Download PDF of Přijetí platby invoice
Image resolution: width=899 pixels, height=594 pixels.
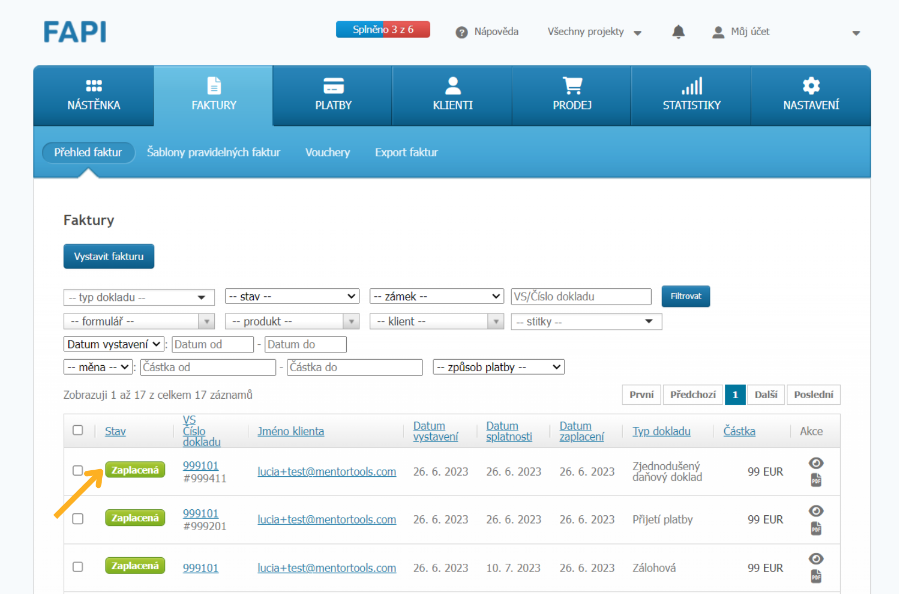[x=816, y=528]
